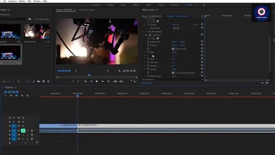
Task: Expand the Rotation property arrow
Action: (x=145, y=66)
